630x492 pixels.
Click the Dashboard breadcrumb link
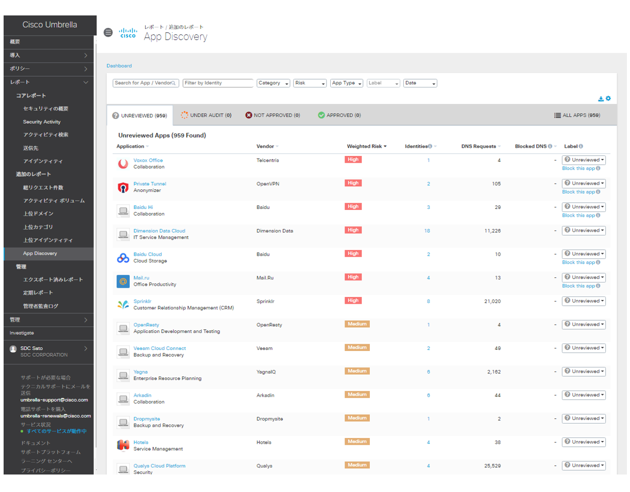[119, 66]
